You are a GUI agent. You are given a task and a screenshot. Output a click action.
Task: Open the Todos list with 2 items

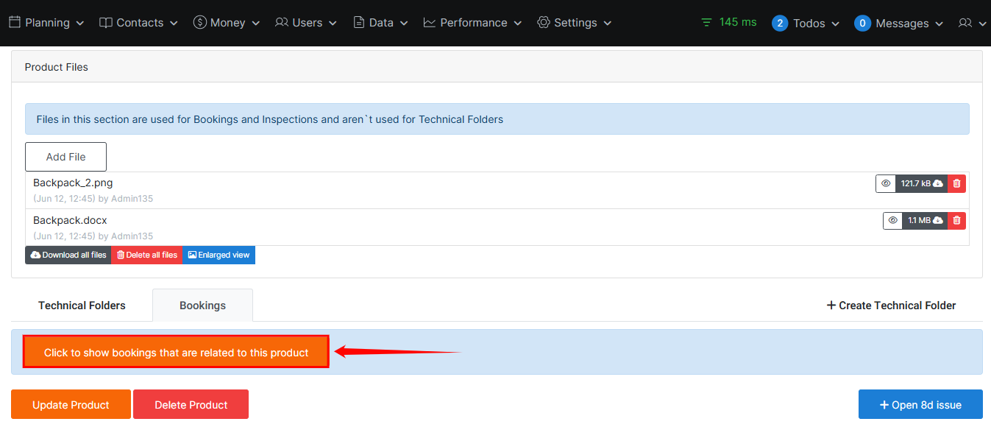[806, 23]
